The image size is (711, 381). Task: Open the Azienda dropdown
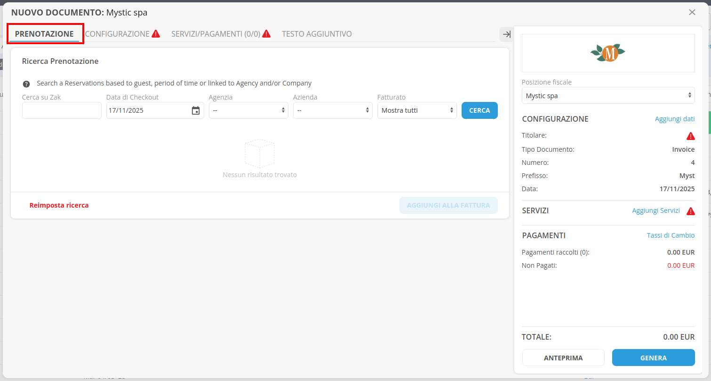click(333, 110)
